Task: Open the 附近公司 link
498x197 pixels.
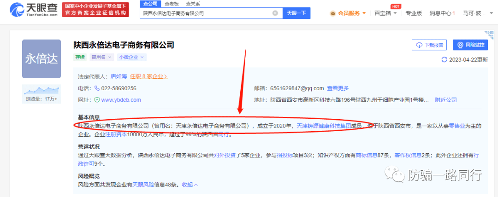Action: coord(445,100)
